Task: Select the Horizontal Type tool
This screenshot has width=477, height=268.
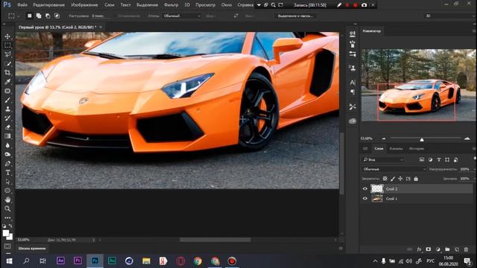Action: (7, 173)
